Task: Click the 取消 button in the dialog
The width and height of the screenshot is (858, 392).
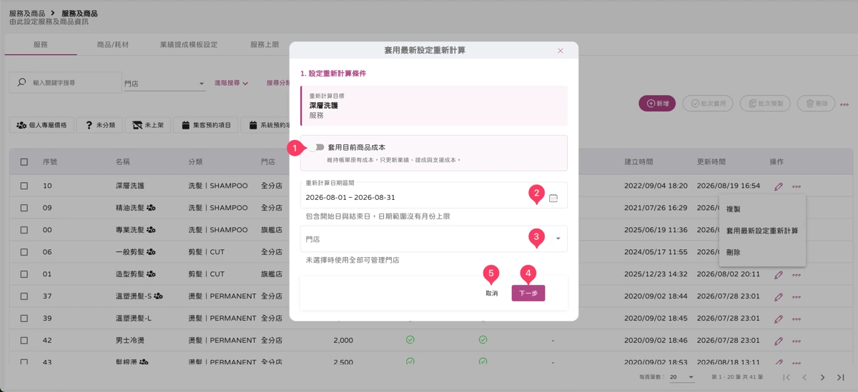Action: coord(491,293)
